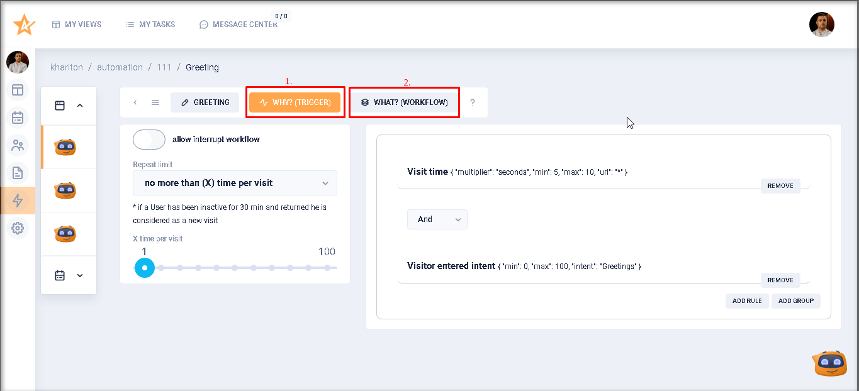Open the calendar icon in left sidebar
This screenshot has height=391, width=859.
(x=18, y=118)
